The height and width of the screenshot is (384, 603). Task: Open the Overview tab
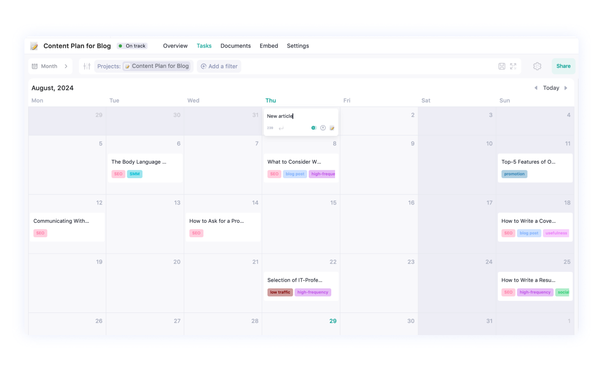(x=175, y=46)
